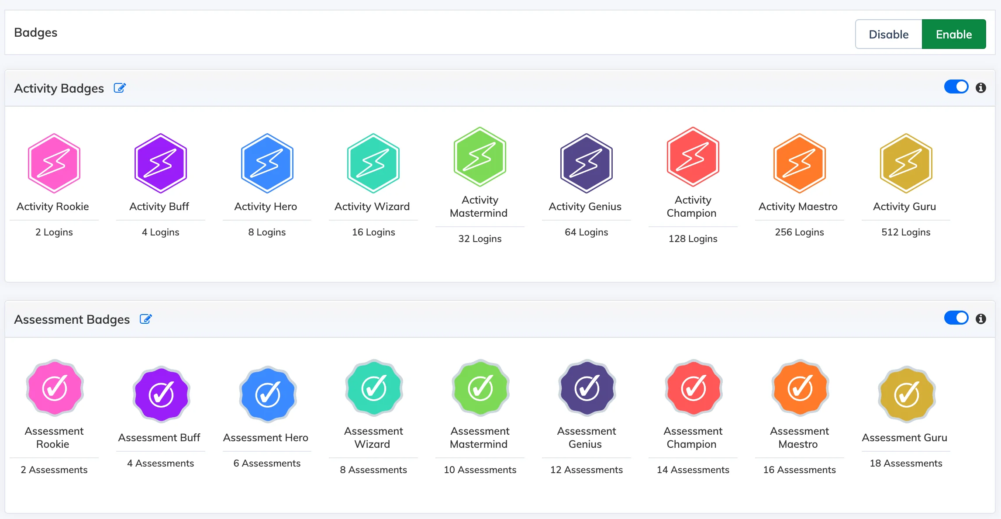Click the '4 Logins' text
This screenshot has width=1001, height=519.
coord(161,232)
